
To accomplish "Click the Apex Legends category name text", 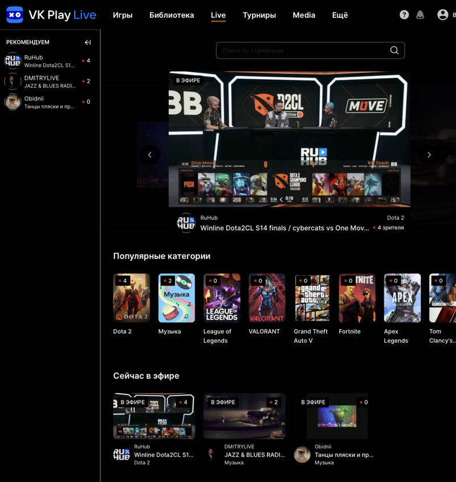I will (396, 336).
